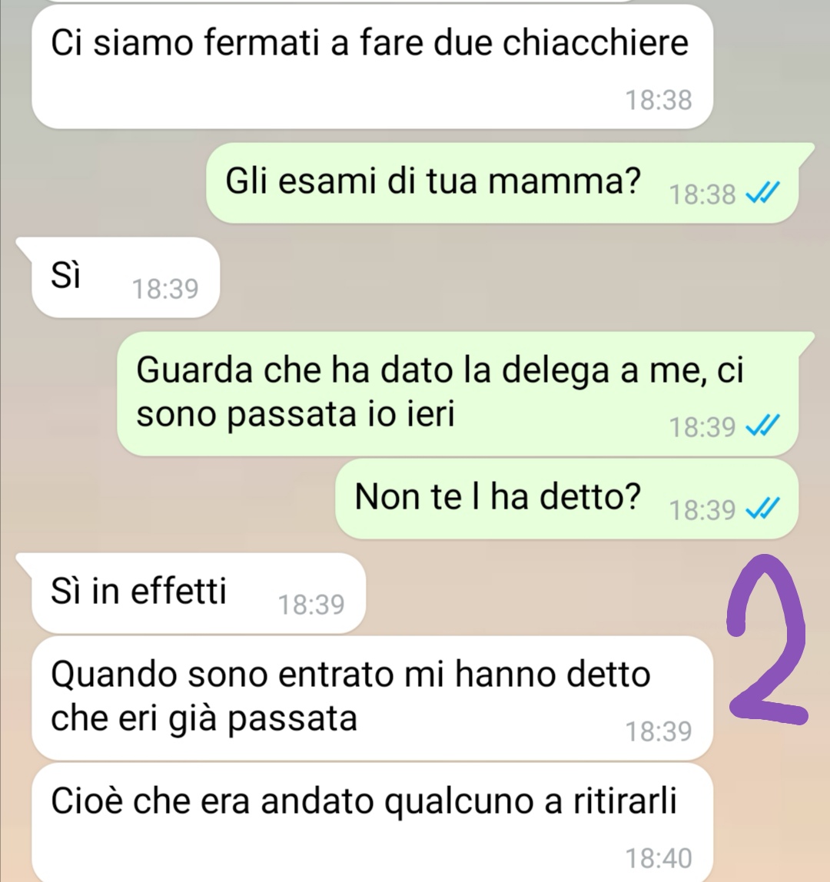Tap the blue double-check on 'Non te l ha detto?'
Image resolution: width=830 pixels, height=882 pixels.
tap(762, 509)
